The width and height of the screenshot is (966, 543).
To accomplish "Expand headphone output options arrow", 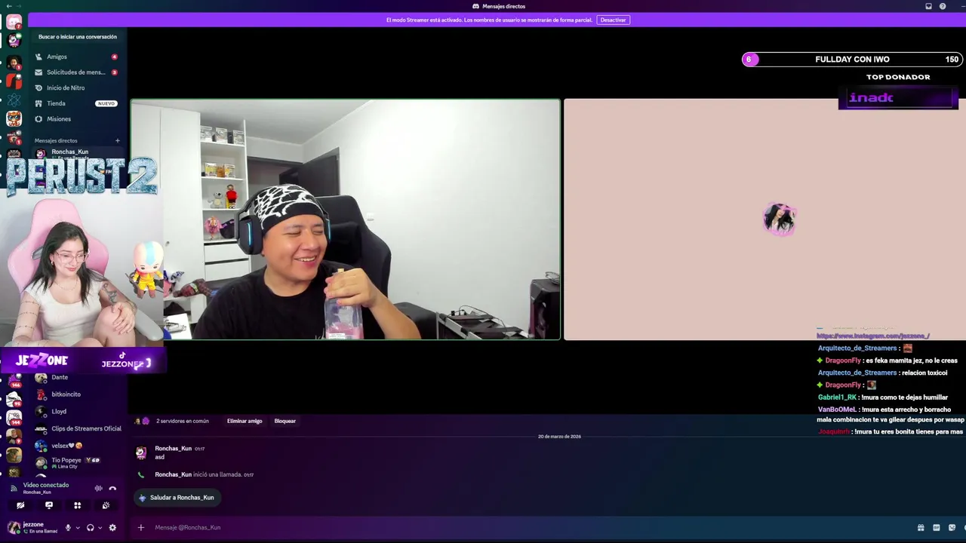I will pos(100,528).
